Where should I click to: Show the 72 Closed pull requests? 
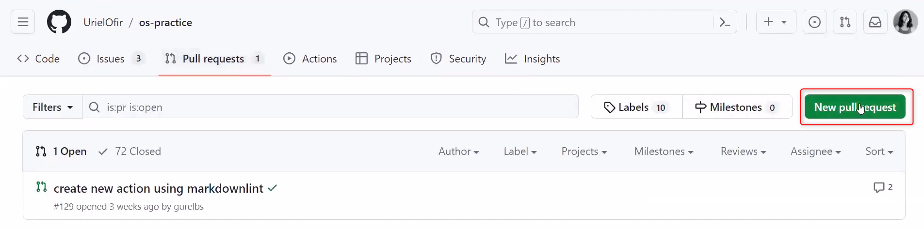(130, 152)
